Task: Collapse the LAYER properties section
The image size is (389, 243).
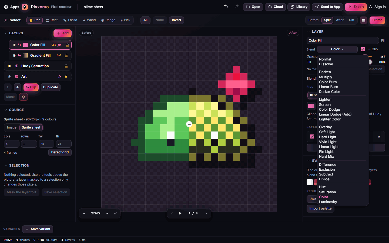Action: point(308,32)
